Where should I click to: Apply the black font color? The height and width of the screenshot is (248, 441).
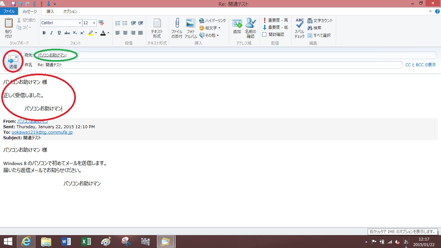[x=103, y=33]
